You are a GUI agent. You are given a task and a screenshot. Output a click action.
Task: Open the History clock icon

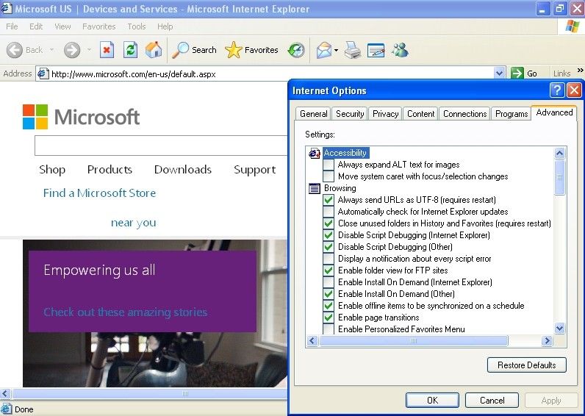point(296,50)
